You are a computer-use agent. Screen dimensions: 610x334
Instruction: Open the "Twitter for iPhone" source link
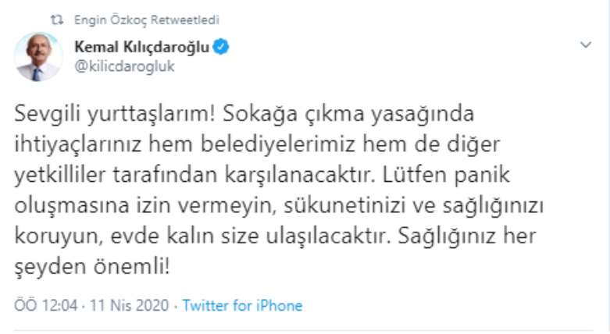241,305
